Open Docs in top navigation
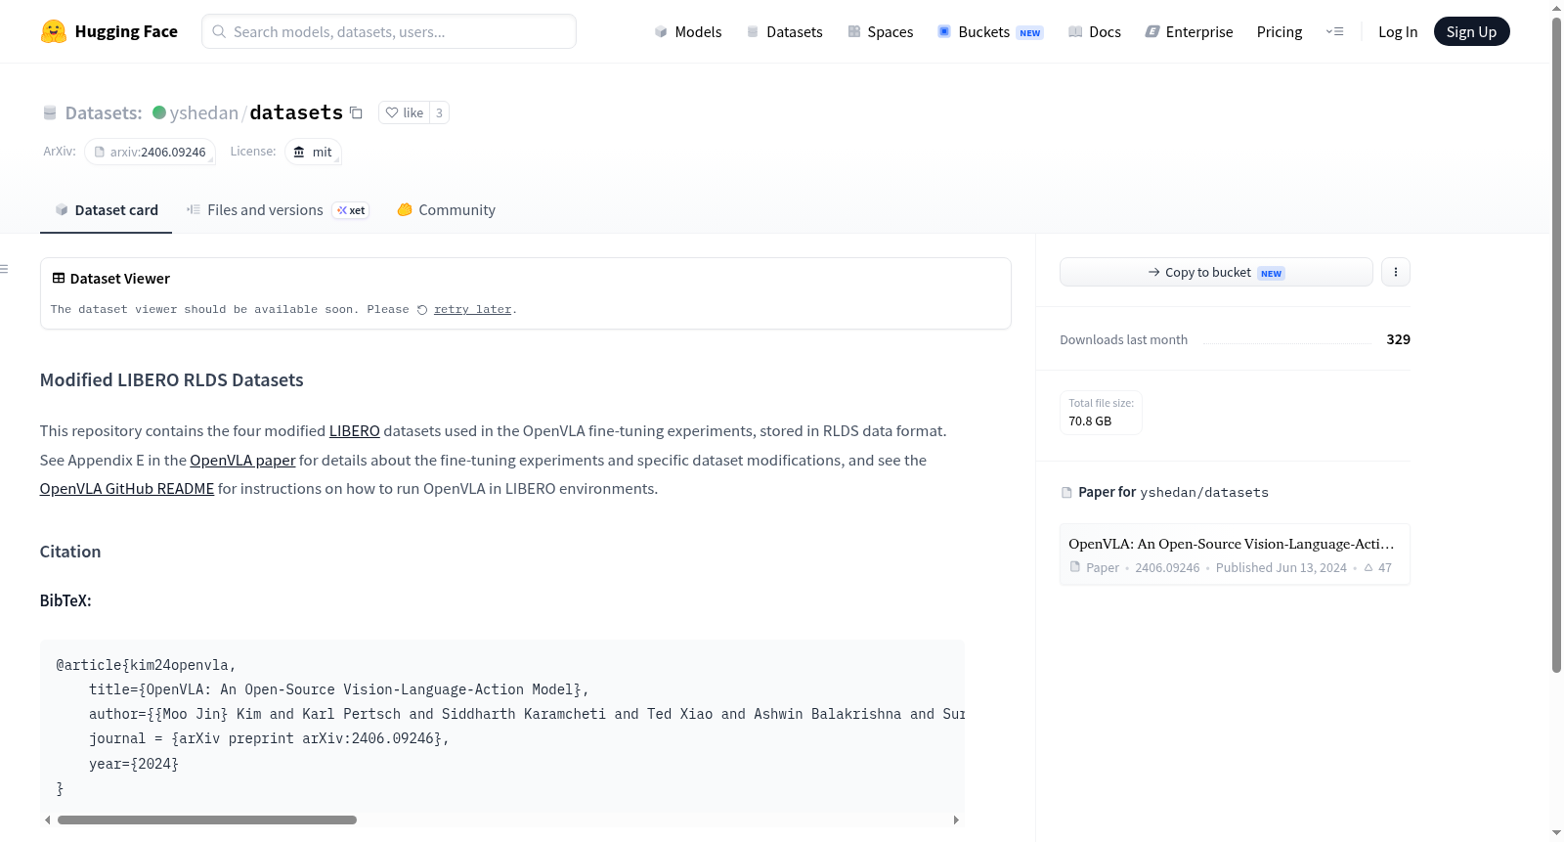 (1095, 31)
